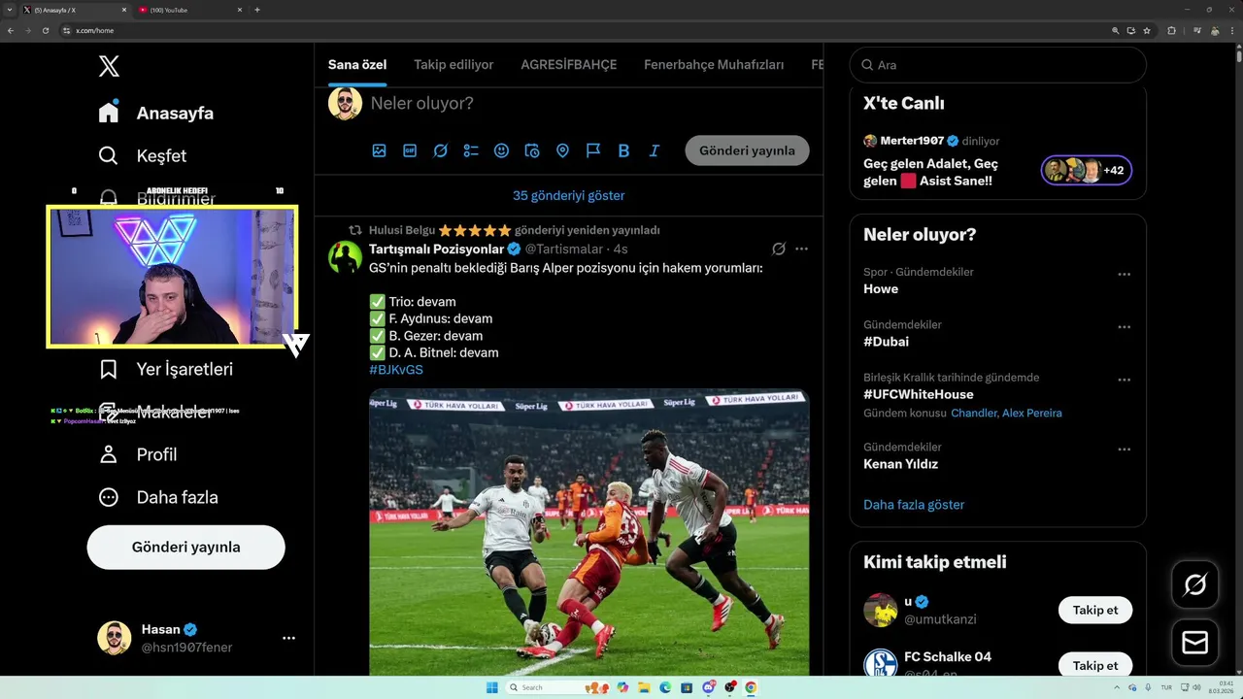The image size is (1243, 699).
Task: Bookmark this page with star icon
Action: 1146,30
